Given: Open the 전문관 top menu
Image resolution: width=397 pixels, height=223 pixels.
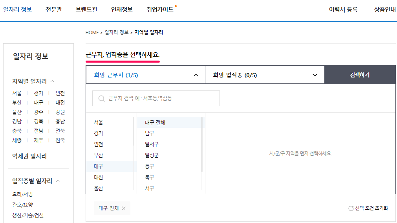Looking at the screenshot, I should [x=54, y=9].
